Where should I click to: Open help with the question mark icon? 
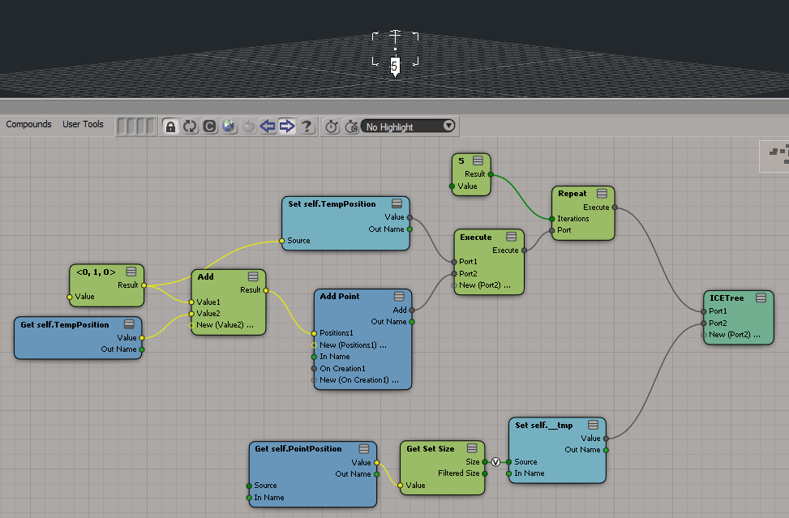click(306, 126)
